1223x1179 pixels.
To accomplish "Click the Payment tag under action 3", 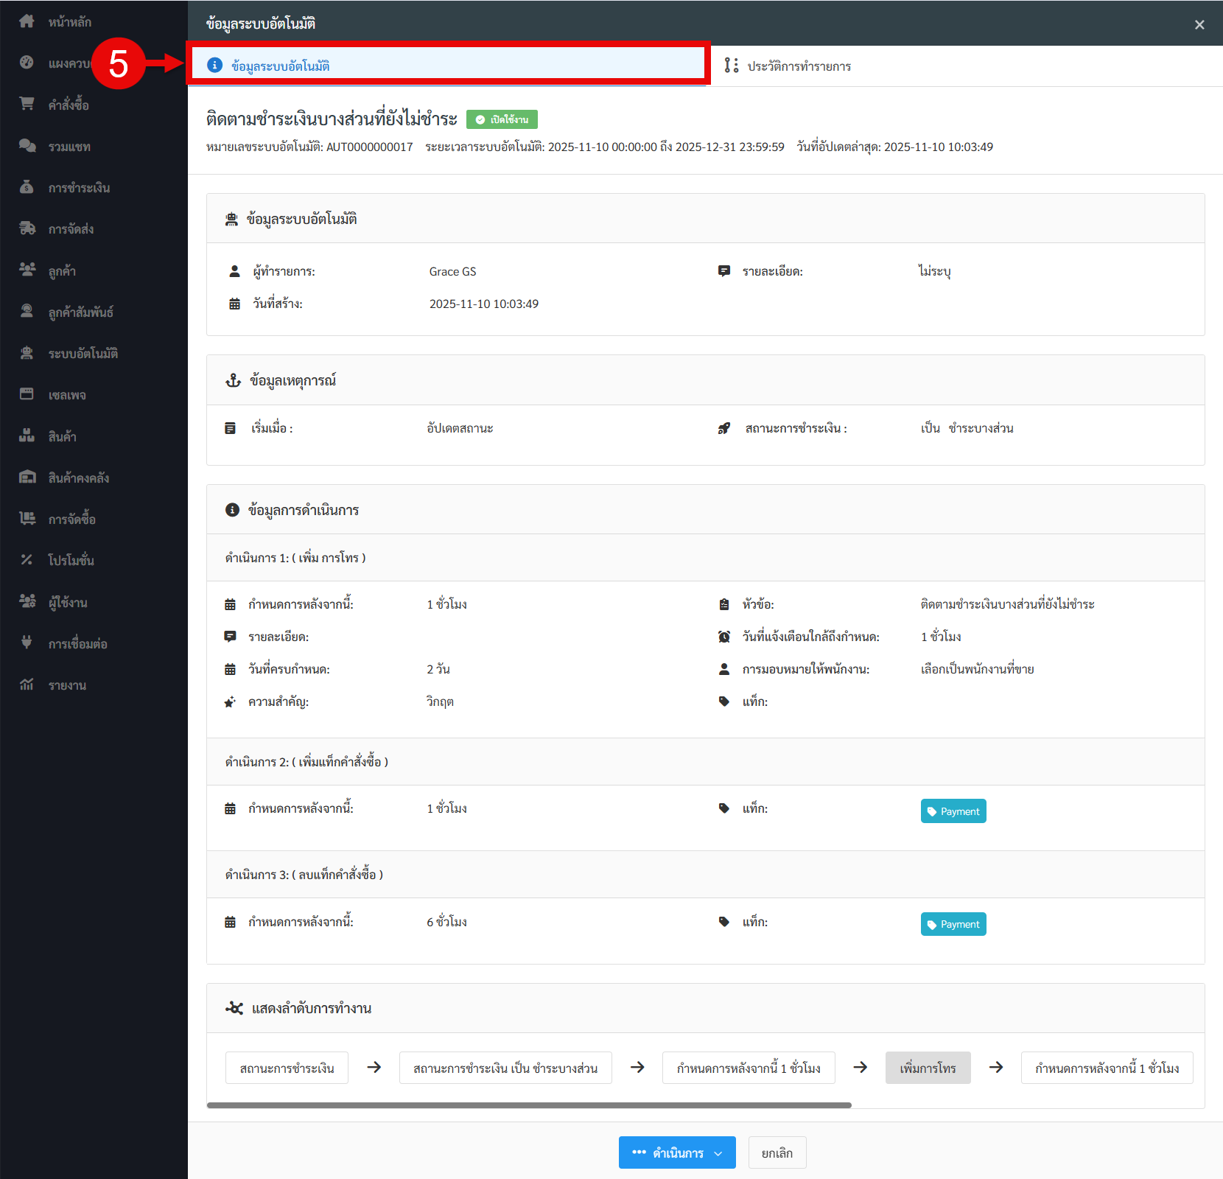I will pos(953,924).
